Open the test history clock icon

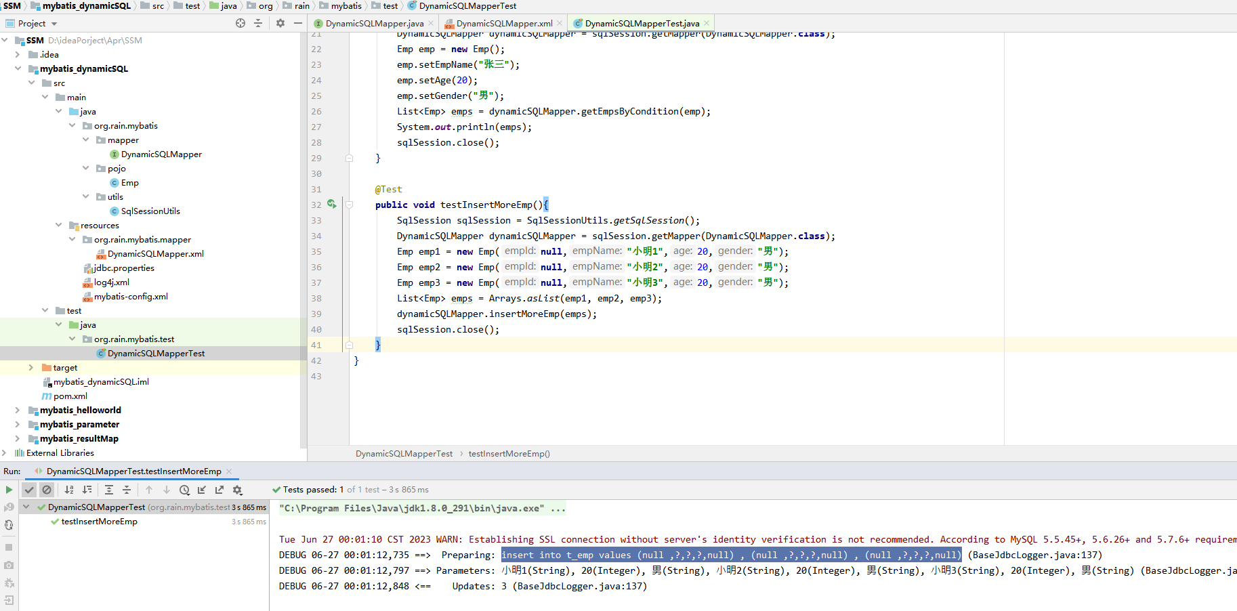point(184,490)
